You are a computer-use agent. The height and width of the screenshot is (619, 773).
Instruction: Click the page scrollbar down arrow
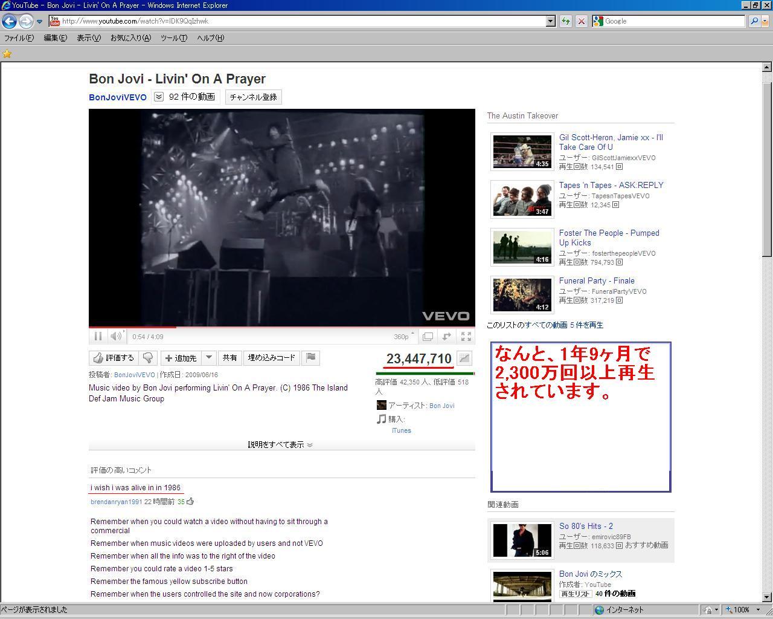pyautogui.click(x=767, y=597)
